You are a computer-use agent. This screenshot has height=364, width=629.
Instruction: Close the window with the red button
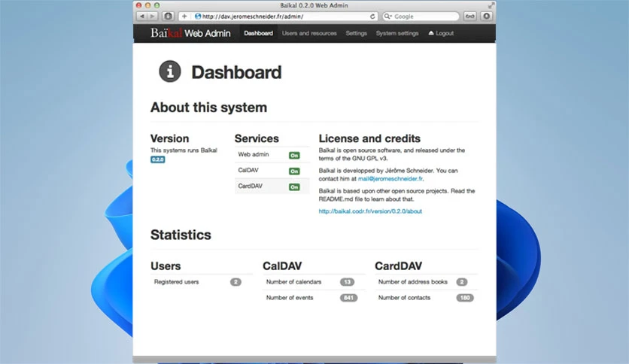(138, 5)
